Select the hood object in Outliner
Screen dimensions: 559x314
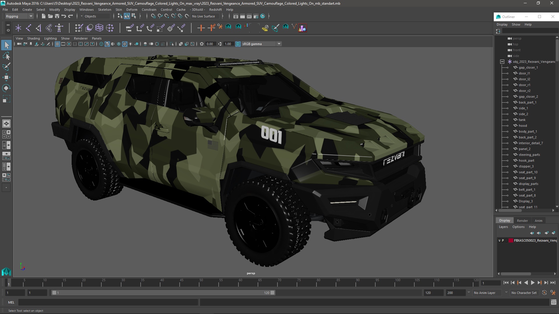click(x=523, y=126)
